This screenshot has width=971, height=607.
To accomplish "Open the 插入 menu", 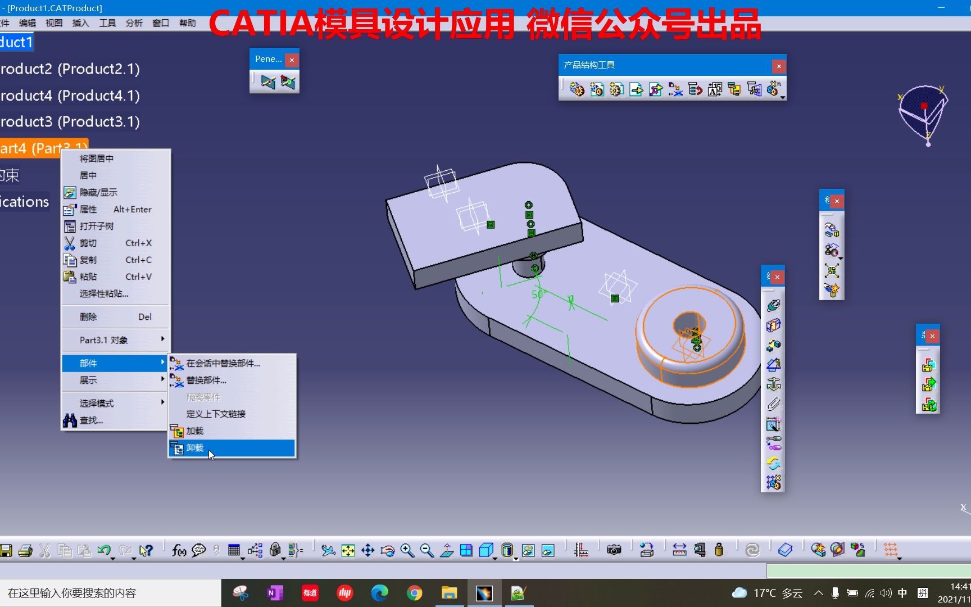I will tap(80, 23).
